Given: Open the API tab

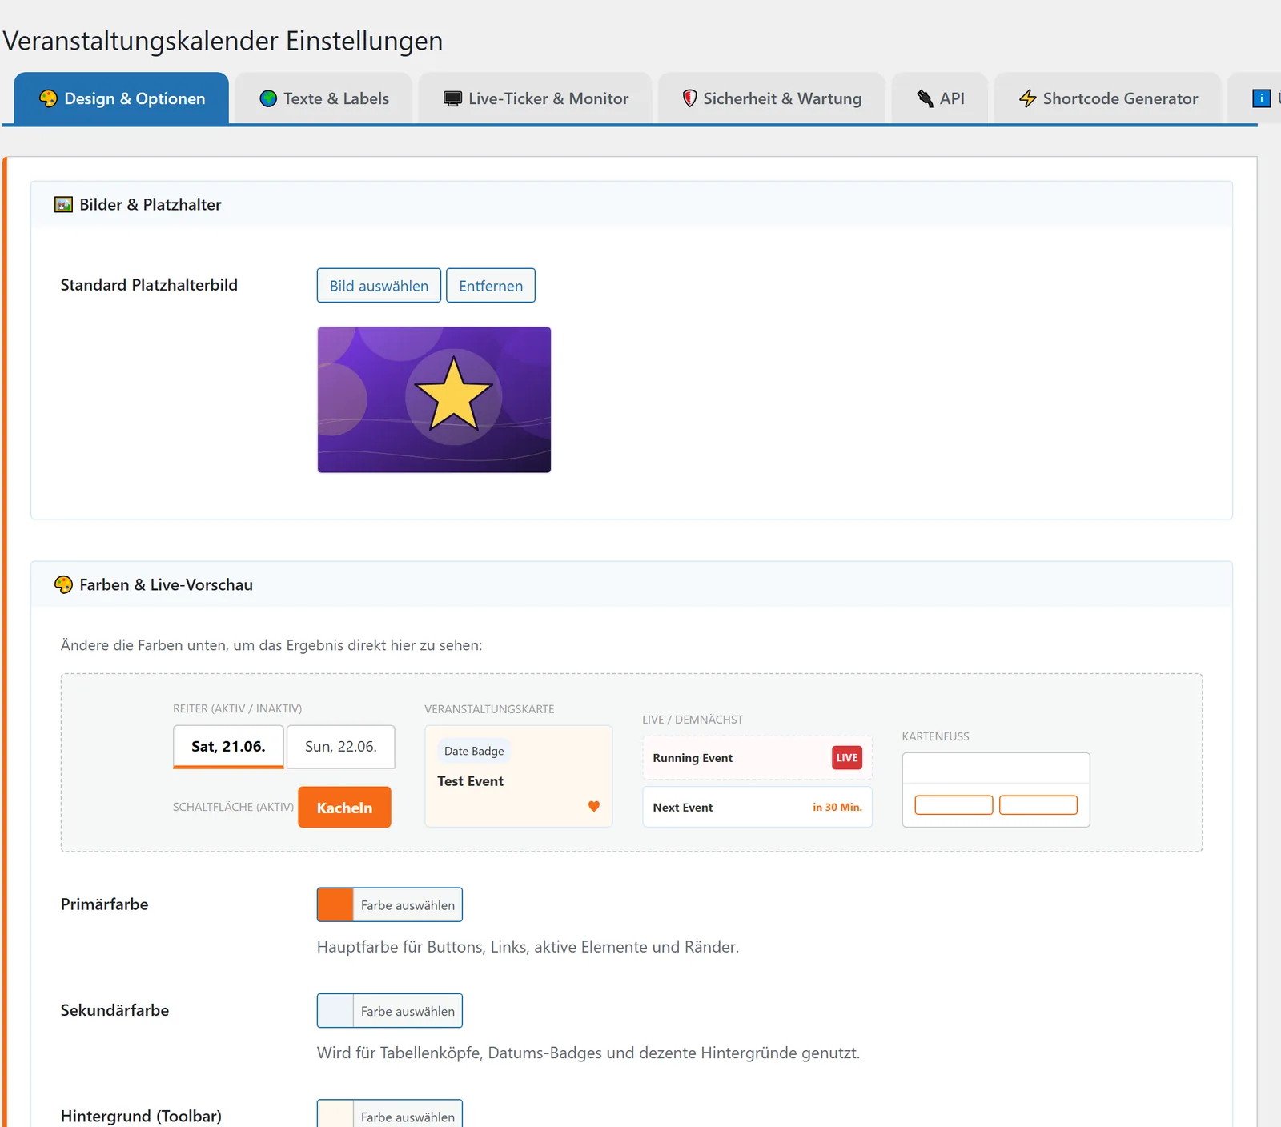Looking at the screenshot, I should coord(940,98).
